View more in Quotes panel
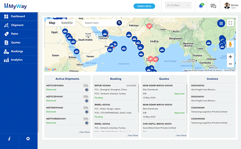241x149 pixels. click(181, 135)
